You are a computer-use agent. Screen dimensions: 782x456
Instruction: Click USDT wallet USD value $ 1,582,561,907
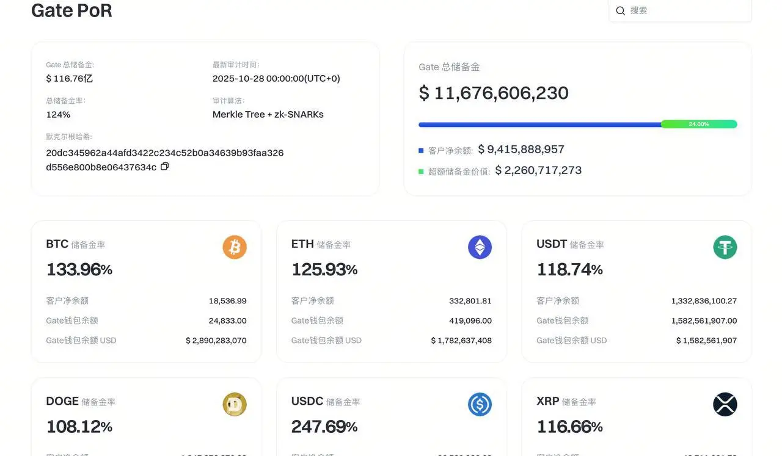[x=707, y=341]
